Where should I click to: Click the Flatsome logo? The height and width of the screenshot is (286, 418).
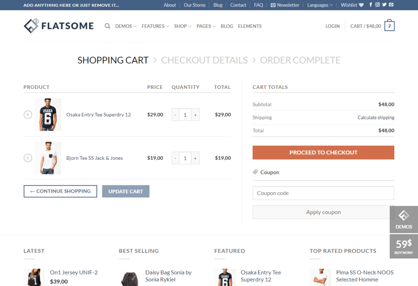[59, 26]
